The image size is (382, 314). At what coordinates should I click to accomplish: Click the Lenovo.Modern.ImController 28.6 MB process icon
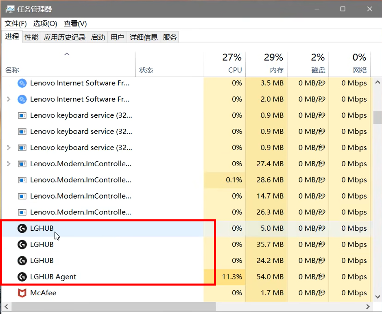click(22, 180)
